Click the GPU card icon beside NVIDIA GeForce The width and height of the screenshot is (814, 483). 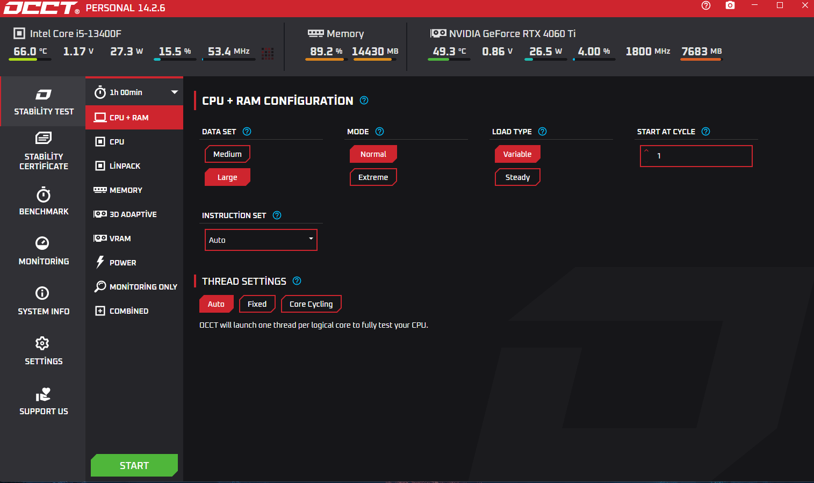[438, 33]
